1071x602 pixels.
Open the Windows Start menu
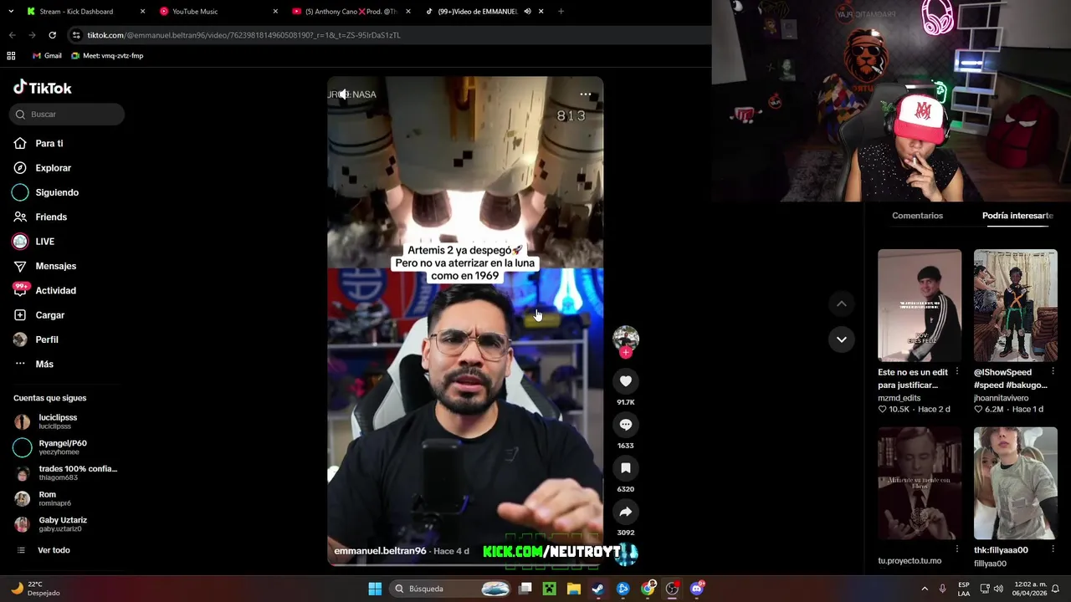[375, 589]
